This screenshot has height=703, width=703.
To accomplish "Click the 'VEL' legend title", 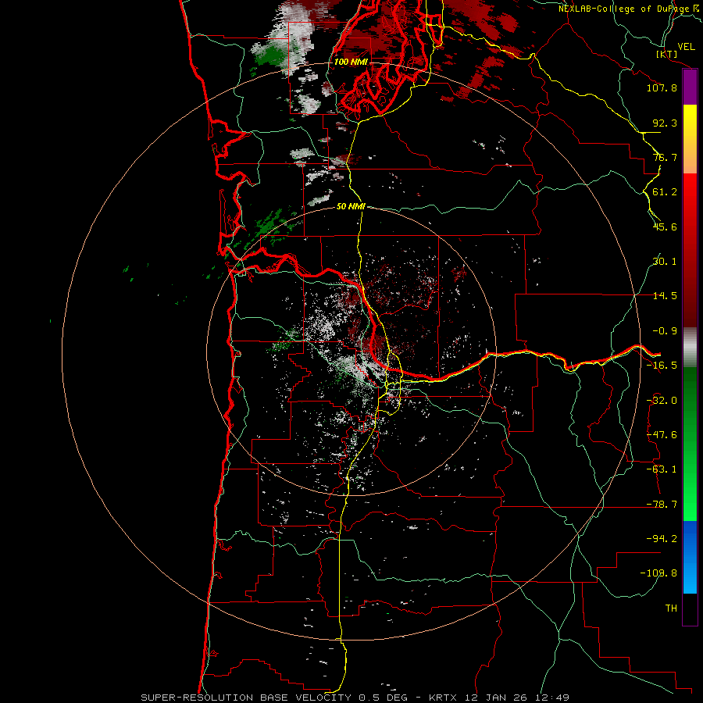I will [x=686, y=47].
